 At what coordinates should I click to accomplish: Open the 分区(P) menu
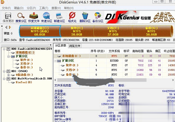click(x=31, y=8)
